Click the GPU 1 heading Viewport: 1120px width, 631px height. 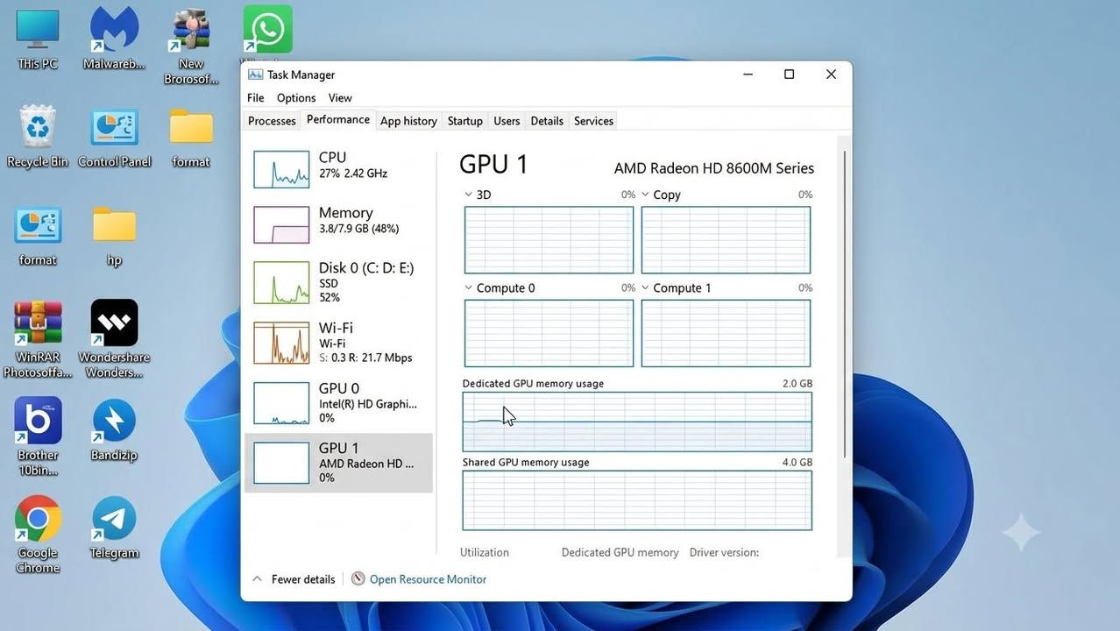[494, 165]
